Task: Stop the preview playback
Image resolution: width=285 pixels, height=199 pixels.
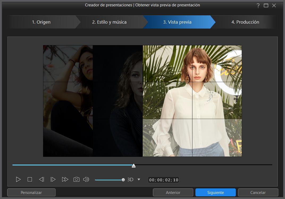Action: click(x=30, y=180)
